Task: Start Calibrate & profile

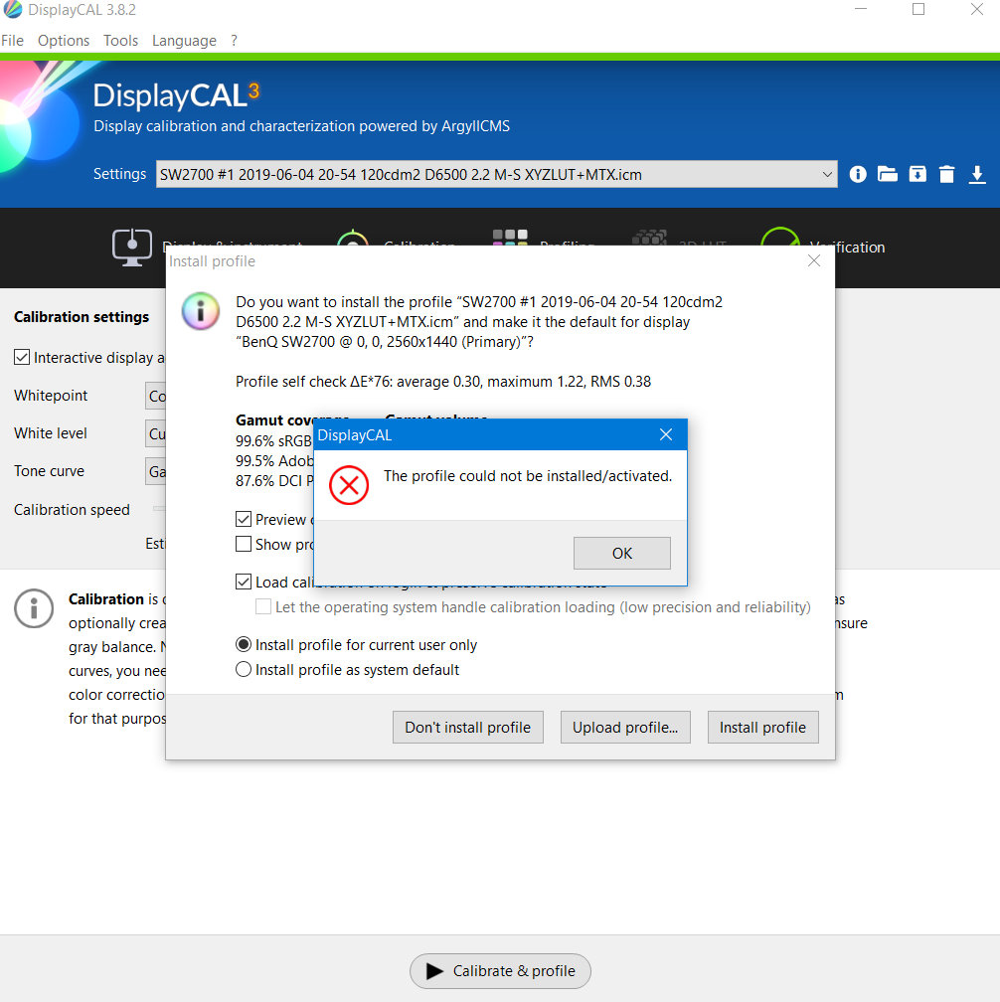Action: pyautogui.click(x=500, y=970)
